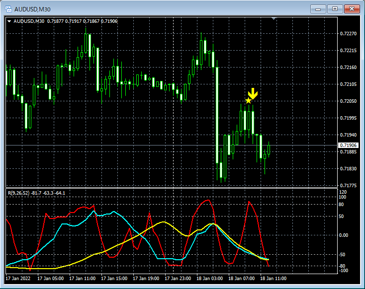Click the 17 Jan 19:00 time label

[x=146, y=278]
